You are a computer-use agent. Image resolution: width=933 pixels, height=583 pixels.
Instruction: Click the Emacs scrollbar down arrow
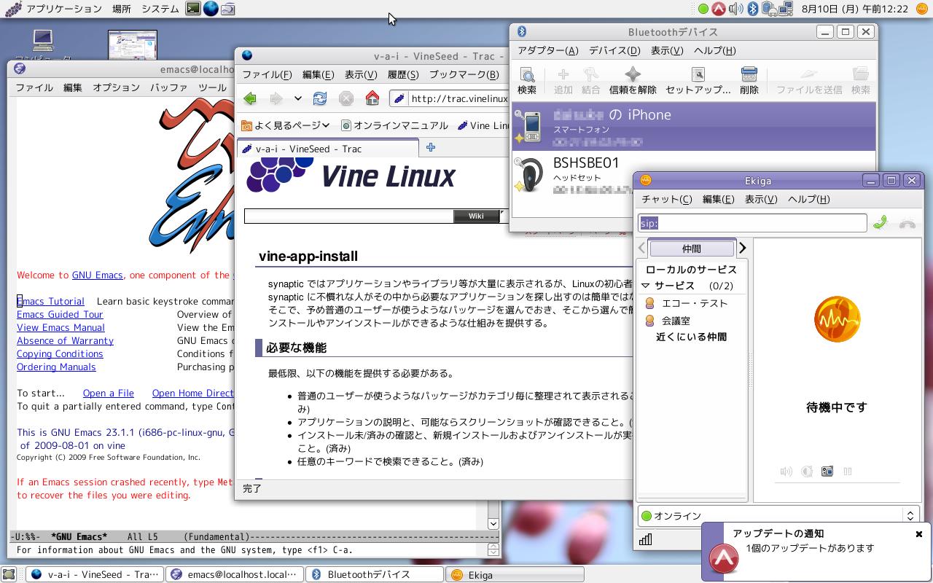pyautogui.click(x=493, y=523)
